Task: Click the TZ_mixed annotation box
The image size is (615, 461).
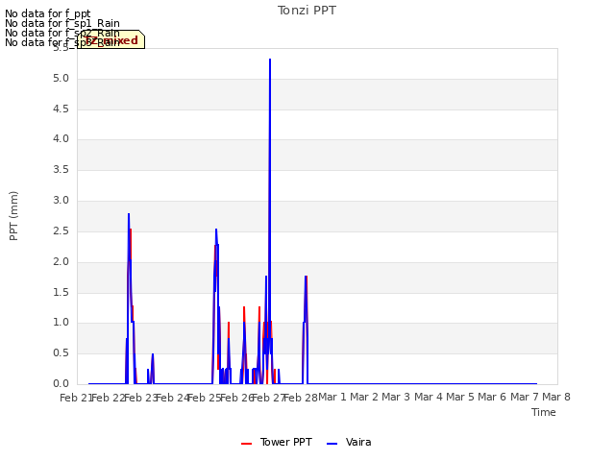Action: [x=111, y=39]
